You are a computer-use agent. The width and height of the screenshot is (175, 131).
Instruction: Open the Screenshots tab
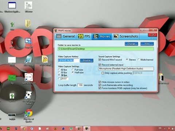click(x=126, y=36)
